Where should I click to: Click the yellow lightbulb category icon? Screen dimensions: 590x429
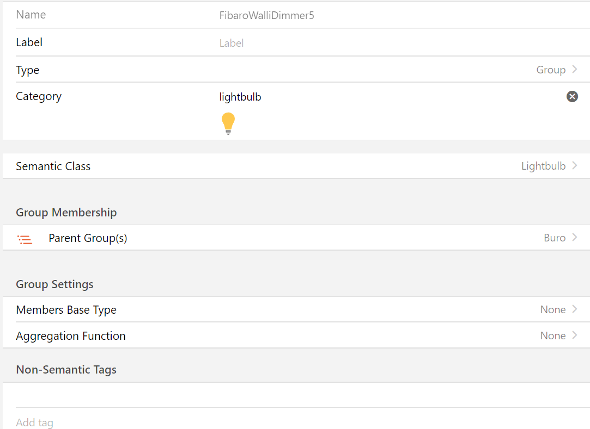(228, 123)
